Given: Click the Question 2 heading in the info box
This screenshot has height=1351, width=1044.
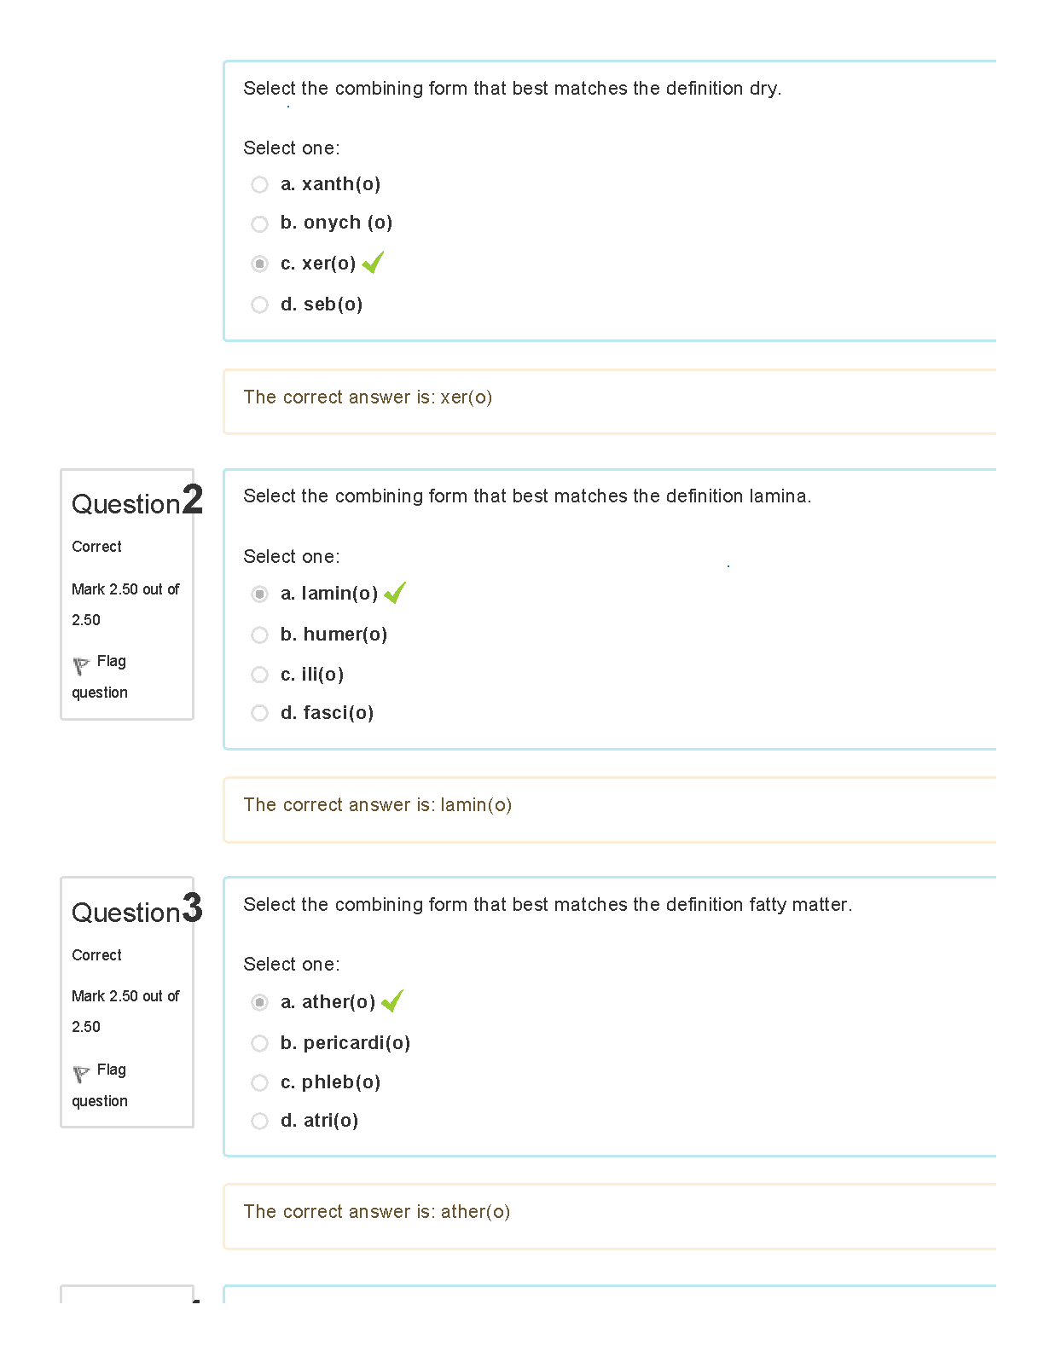Looking at the screenshot, I should 137,501.
